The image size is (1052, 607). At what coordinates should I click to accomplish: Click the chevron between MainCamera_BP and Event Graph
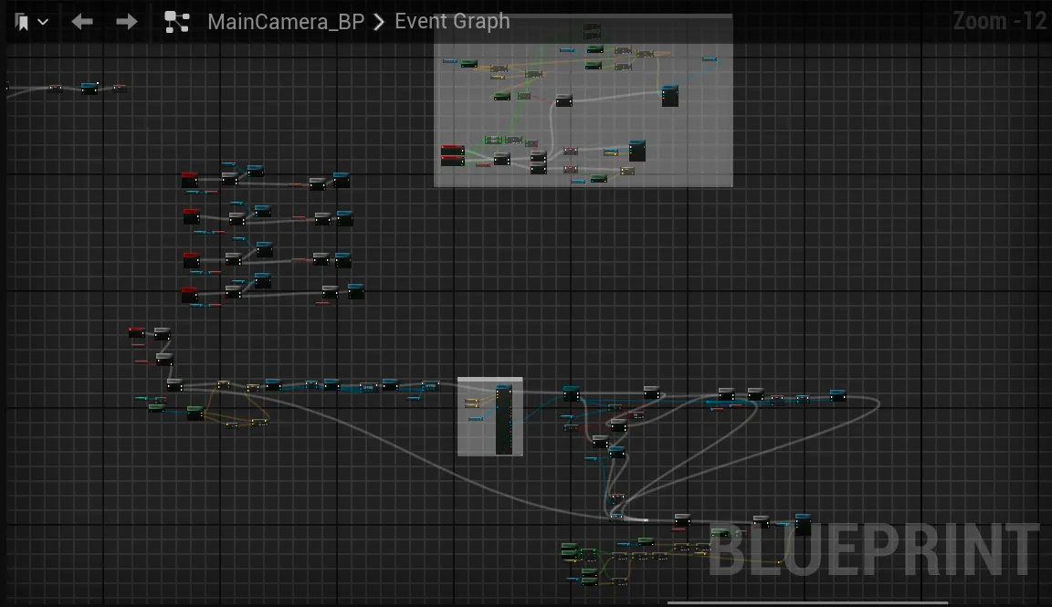[x=379, y=22]
